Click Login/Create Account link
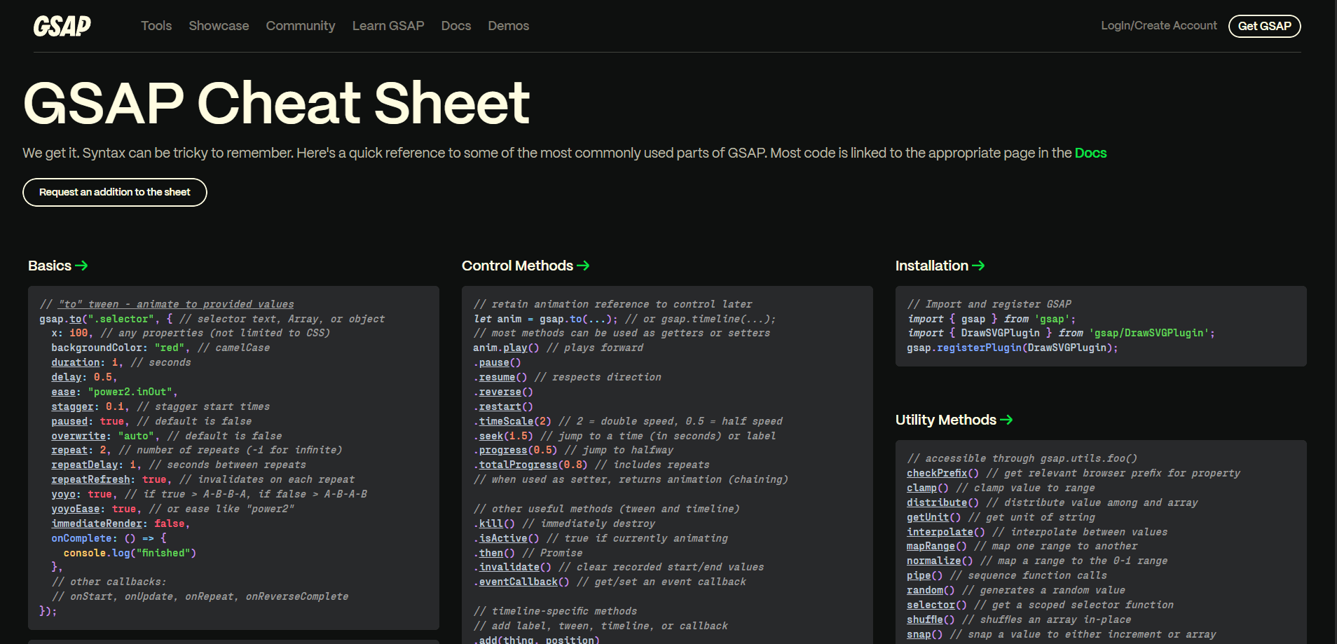This screenshot has height=644, width=1337. click(1159, 25)
